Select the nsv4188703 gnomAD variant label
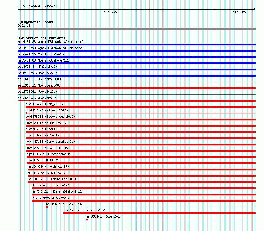264x231 pixels. (51, 48)
